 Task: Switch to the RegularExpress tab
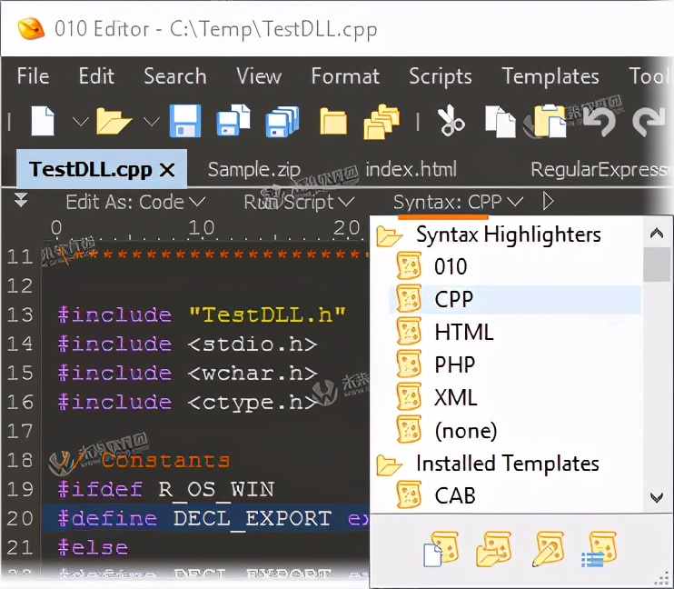point(600,169)
